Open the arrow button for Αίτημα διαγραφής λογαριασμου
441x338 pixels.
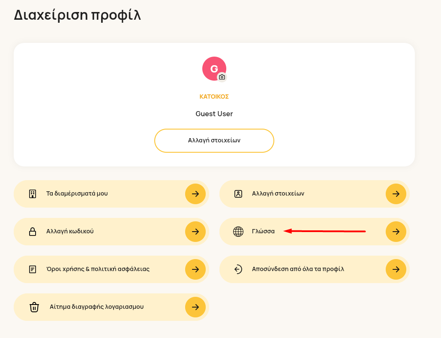tap(195, 307)
